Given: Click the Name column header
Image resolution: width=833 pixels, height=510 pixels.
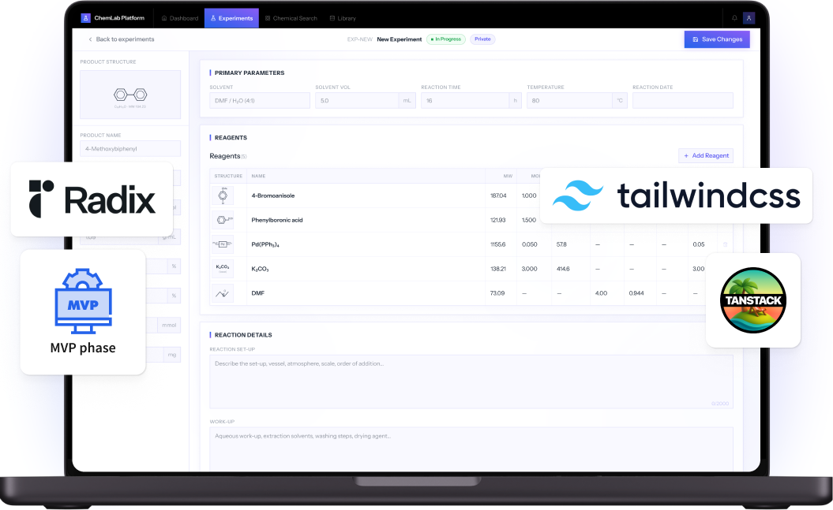Looking at the screenshot, I should (258, 176).
